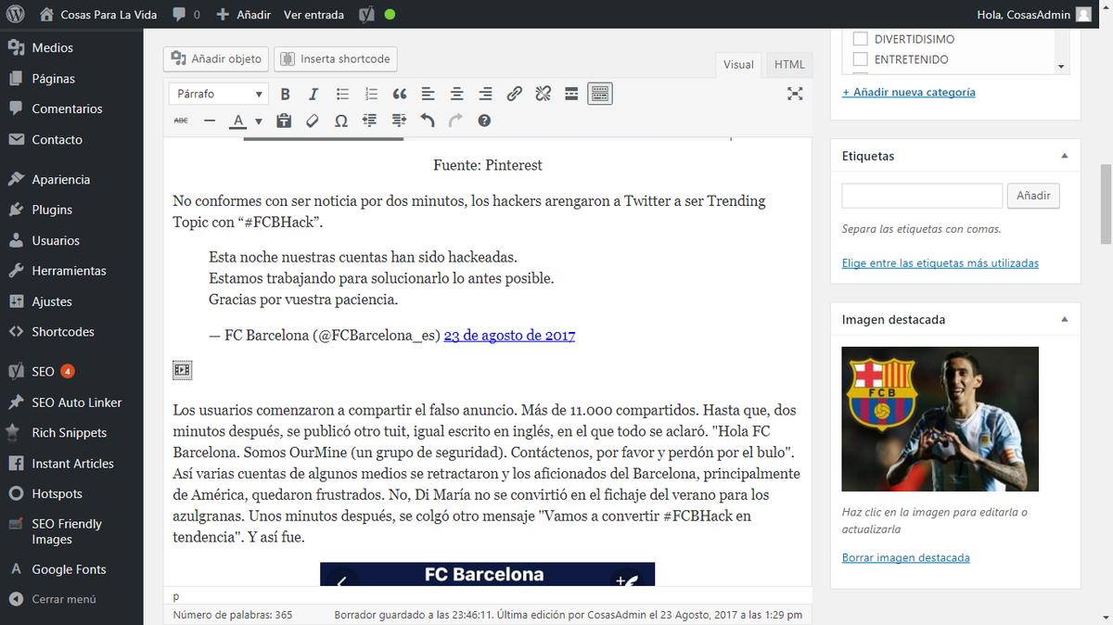Open Plugins in the admin sidebar
Viewport: 1113px width, 625px height.
(52, 210)
